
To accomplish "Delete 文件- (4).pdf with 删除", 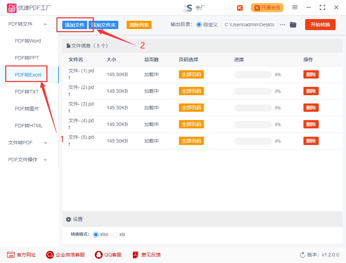I will (x=311, y=125).
